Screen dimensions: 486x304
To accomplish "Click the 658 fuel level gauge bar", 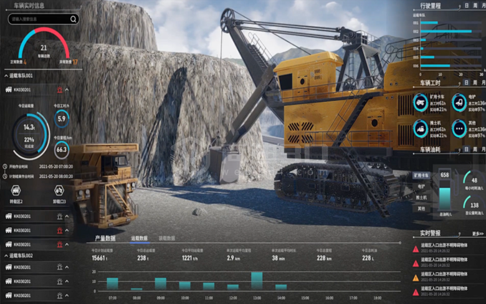I will [x=444, y=193].
